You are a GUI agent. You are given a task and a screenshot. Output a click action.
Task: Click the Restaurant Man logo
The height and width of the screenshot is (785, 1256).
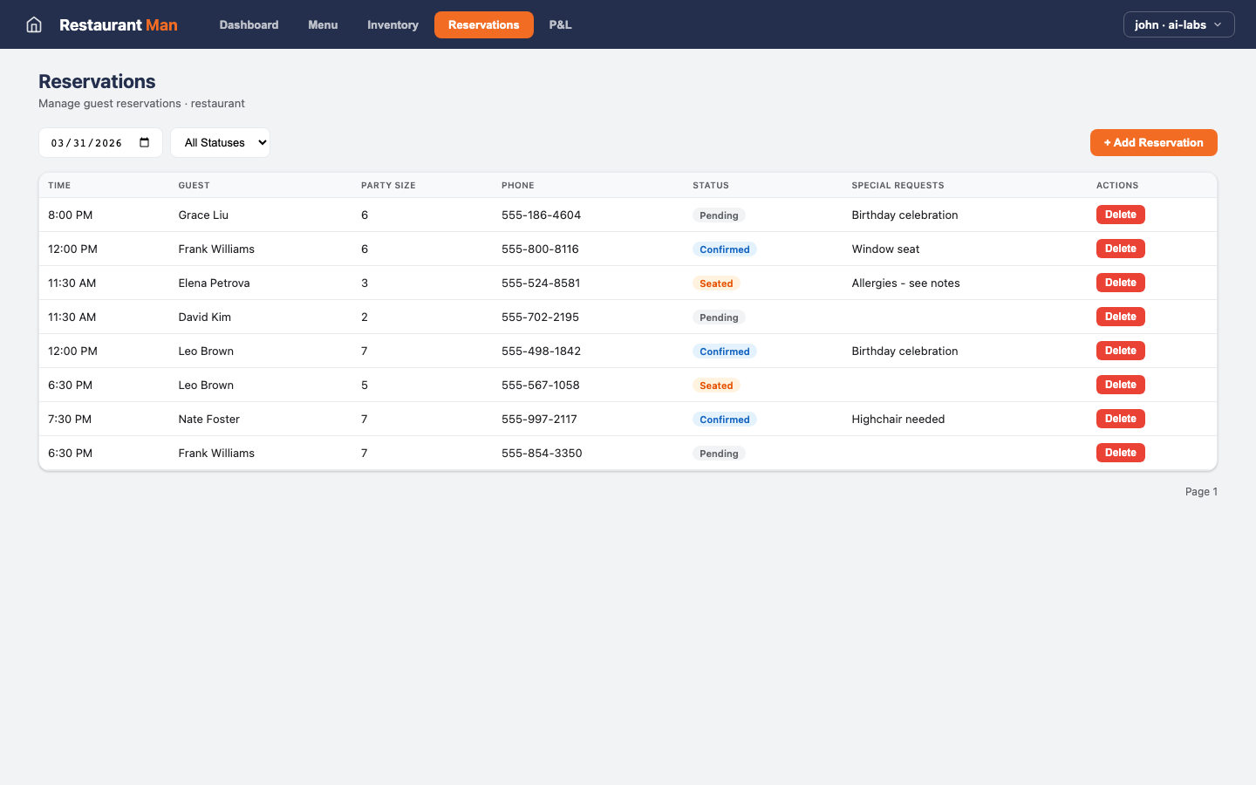[119, 24]
